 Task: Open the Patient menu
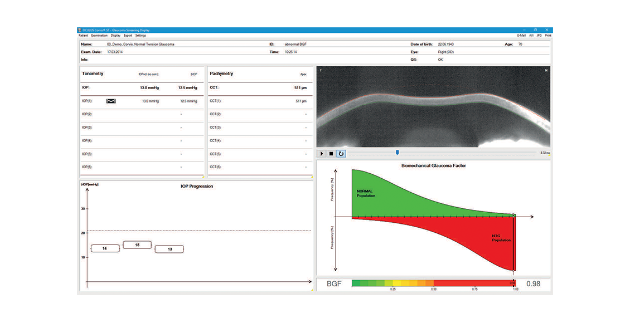click(x=83, y=36)
